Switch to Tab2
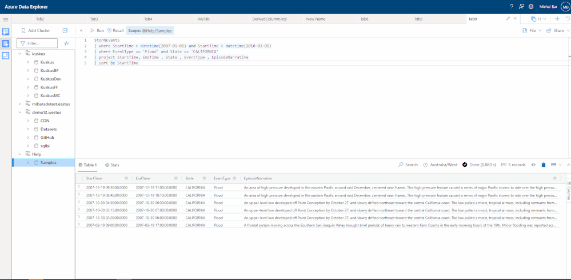This screenshot has height=280, width=571. pyautogui.click(x=40, y=19)
